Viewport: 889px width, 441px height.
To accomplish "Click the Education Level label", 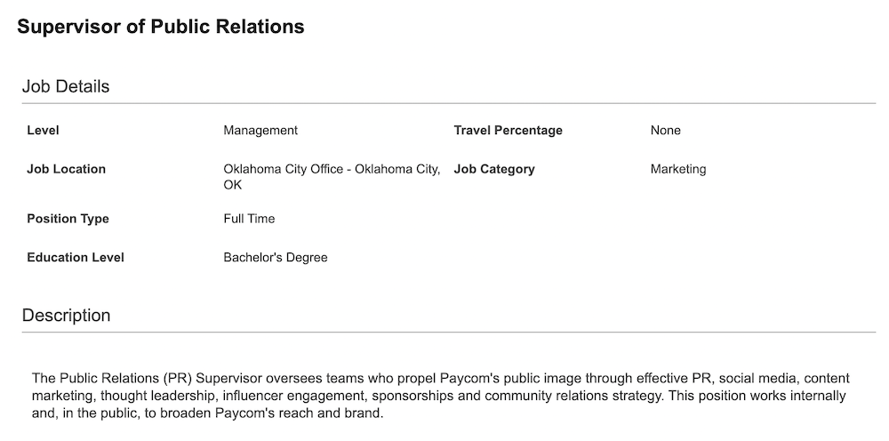I will (76, 257).
